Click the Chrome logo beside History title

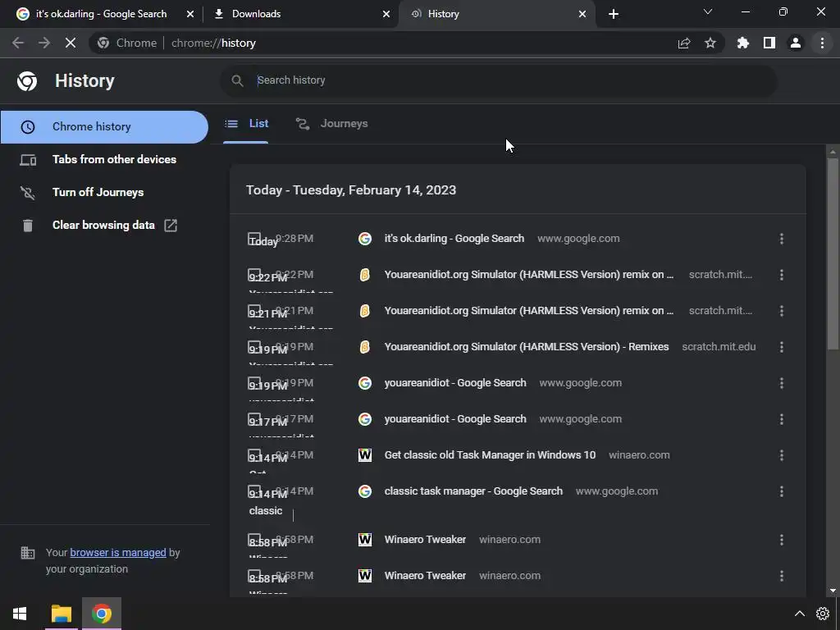27,81
